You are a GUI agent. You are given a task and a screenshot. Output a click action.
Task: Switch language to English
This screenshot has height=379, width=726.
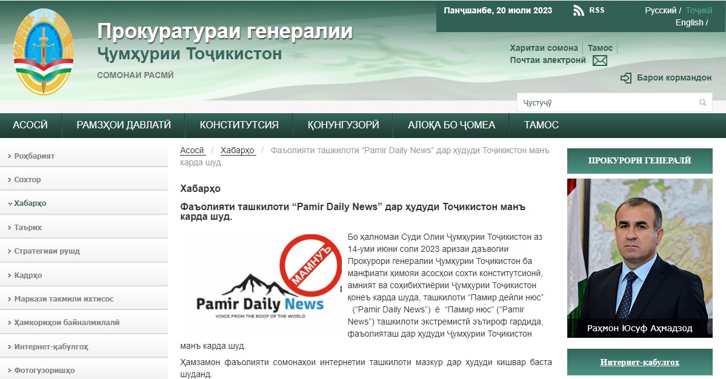click(689, 22)
